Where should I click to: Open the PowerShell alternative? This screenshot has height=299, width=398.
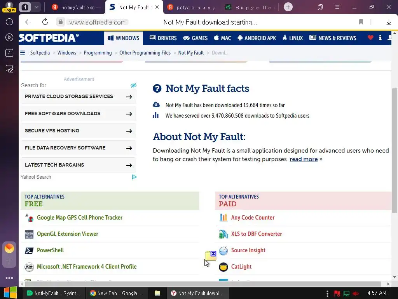click(50, 250)
